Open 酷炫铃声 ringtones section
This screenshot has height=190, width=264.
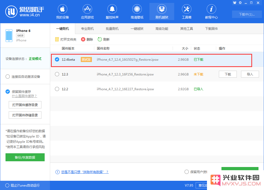pyautogui.click(x=112, y=12)
